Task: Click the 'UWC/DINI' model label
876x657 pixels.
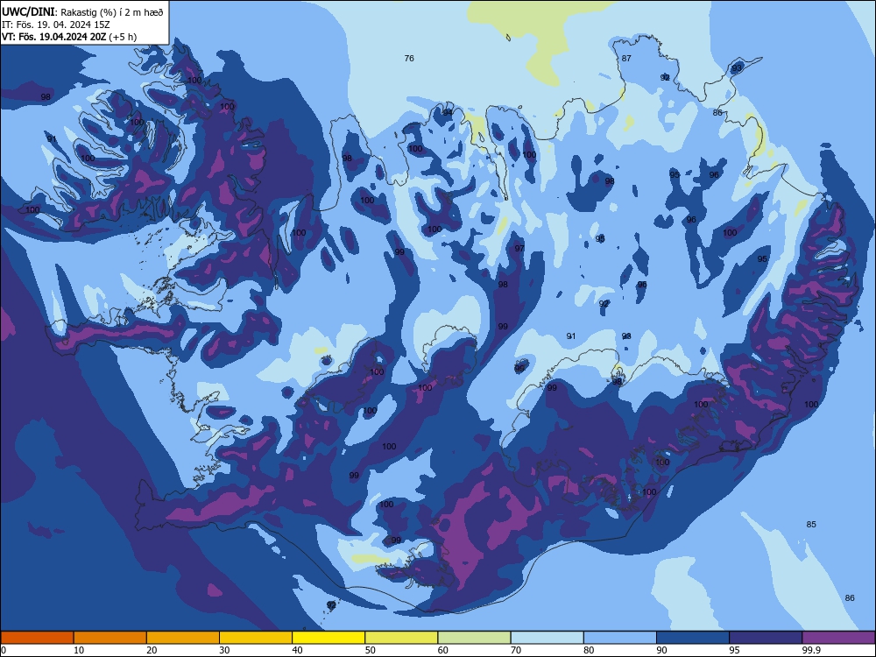Action: click(x=28, y=11)
